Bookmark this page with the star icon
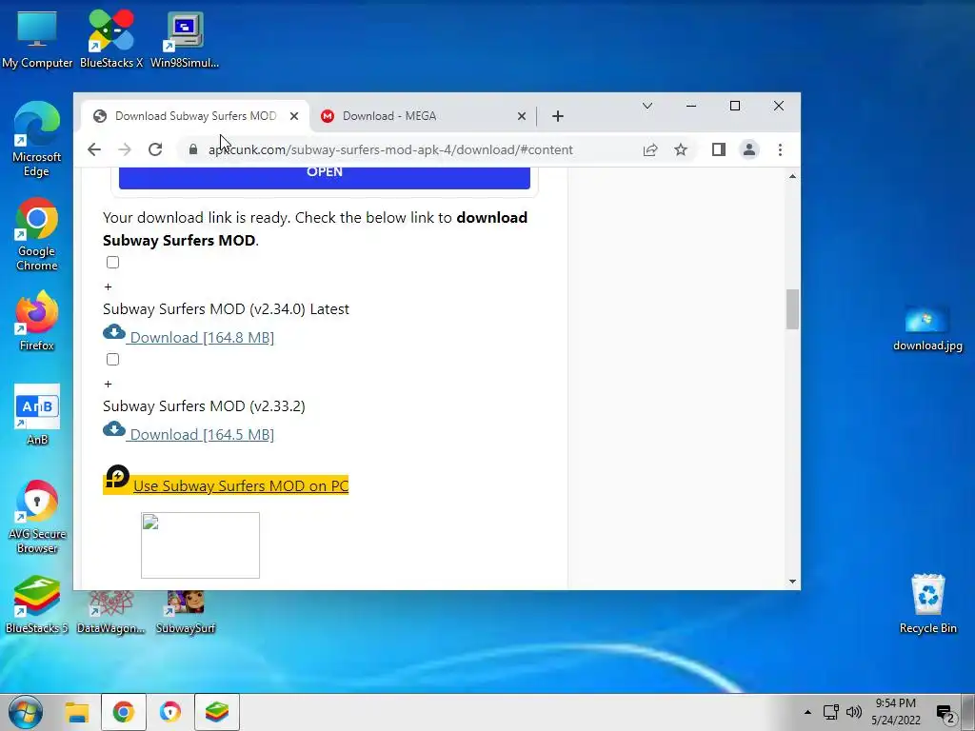The image size is (975, 731). pos(681,149)
